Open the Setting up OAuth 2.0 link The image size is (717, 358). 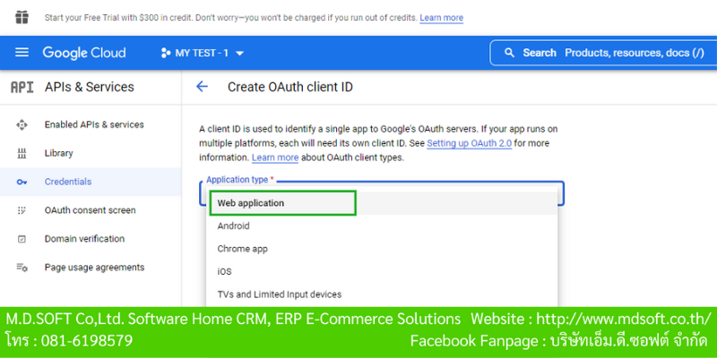[469, 143]
